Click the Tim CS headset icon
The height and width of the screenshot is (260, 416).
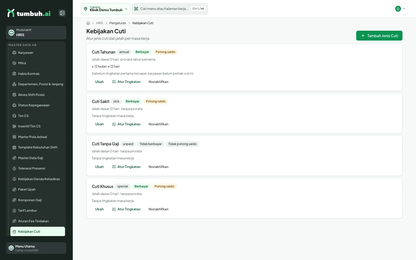pos(14,116)
